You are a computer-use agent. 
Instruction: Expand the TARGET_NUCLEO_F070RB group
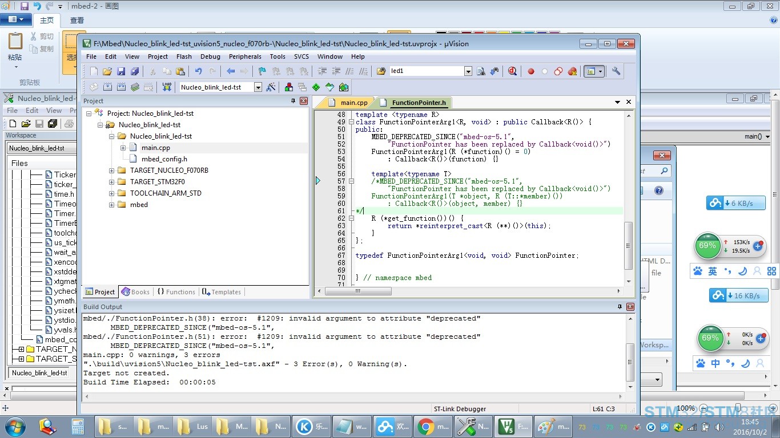pyautogui.click(x=112, y=171)
